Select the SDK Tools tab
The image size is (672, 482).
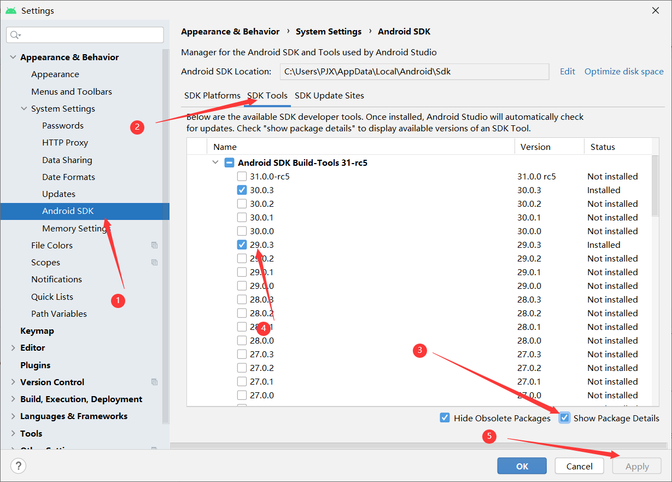267,96
